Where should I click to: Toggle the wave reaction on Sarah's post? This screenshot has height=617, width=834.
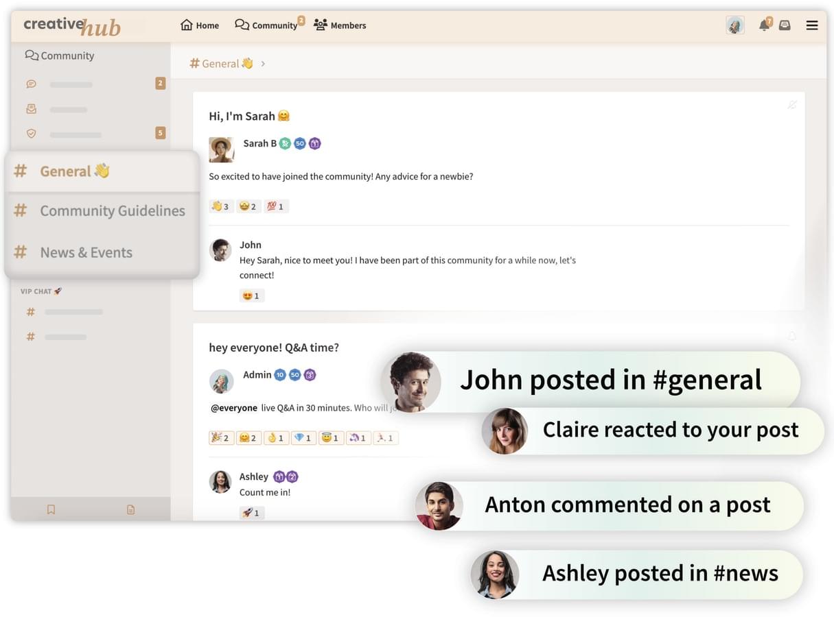(x=220, y=206)
